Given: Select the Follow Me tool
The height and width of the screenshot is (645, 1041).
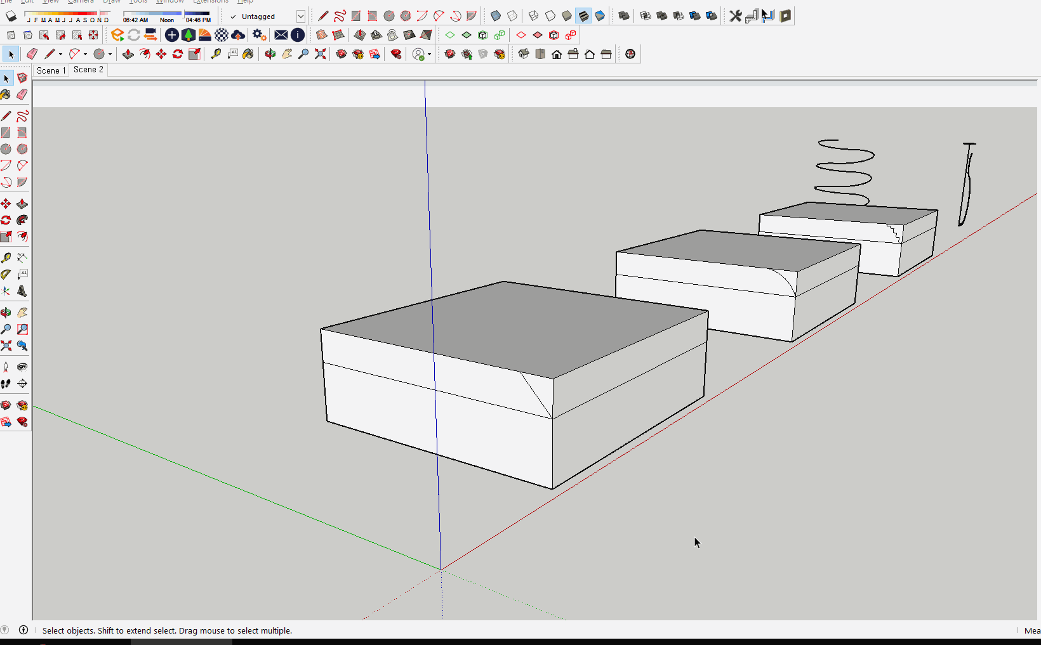Looking at the screenshot, I should click(22, 220).
